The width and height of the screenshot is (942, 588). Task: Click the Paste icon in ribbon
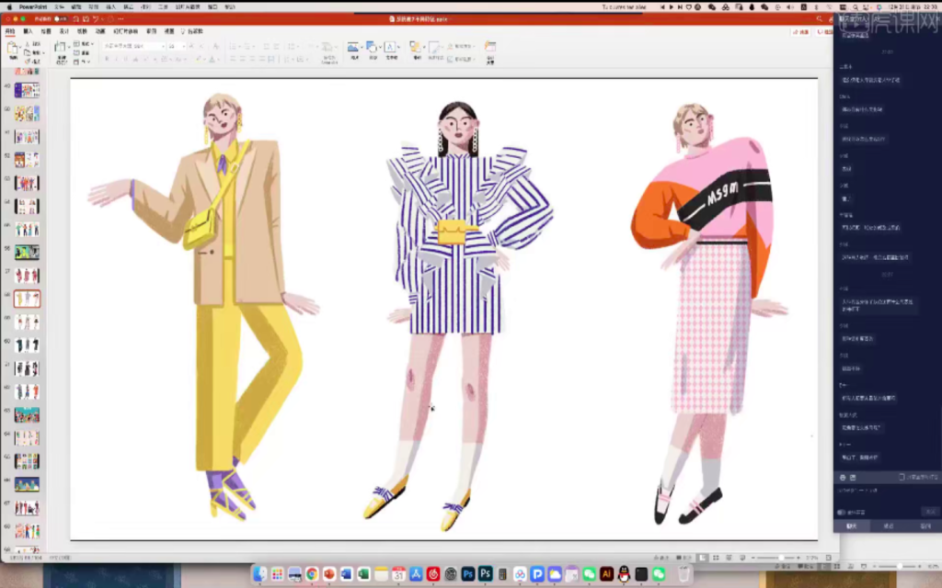(x=13, y=48)
